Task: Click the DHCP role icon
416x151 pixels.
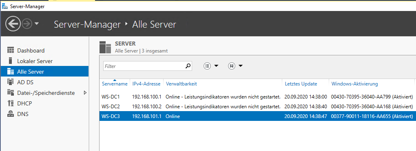Action: pos(10,103)
